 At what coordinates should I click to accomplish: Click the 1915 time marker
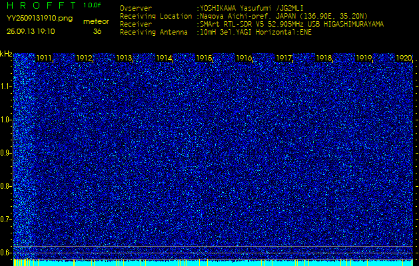point(204,58)
